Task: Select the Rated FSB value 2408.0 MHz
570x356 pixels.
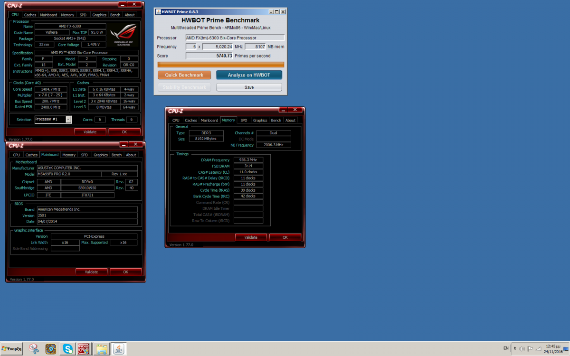Action: pos(50,107)
